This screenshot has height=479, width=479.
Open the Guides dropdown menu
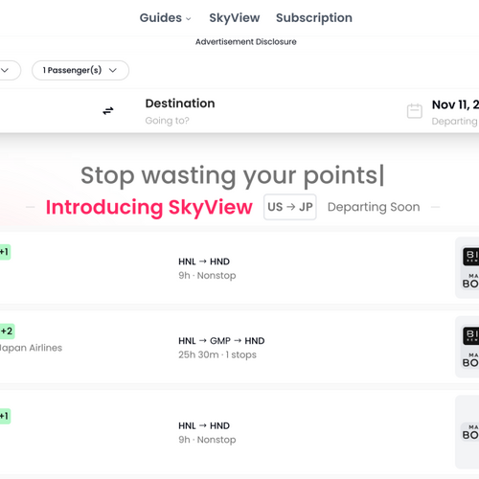point(165,18)
